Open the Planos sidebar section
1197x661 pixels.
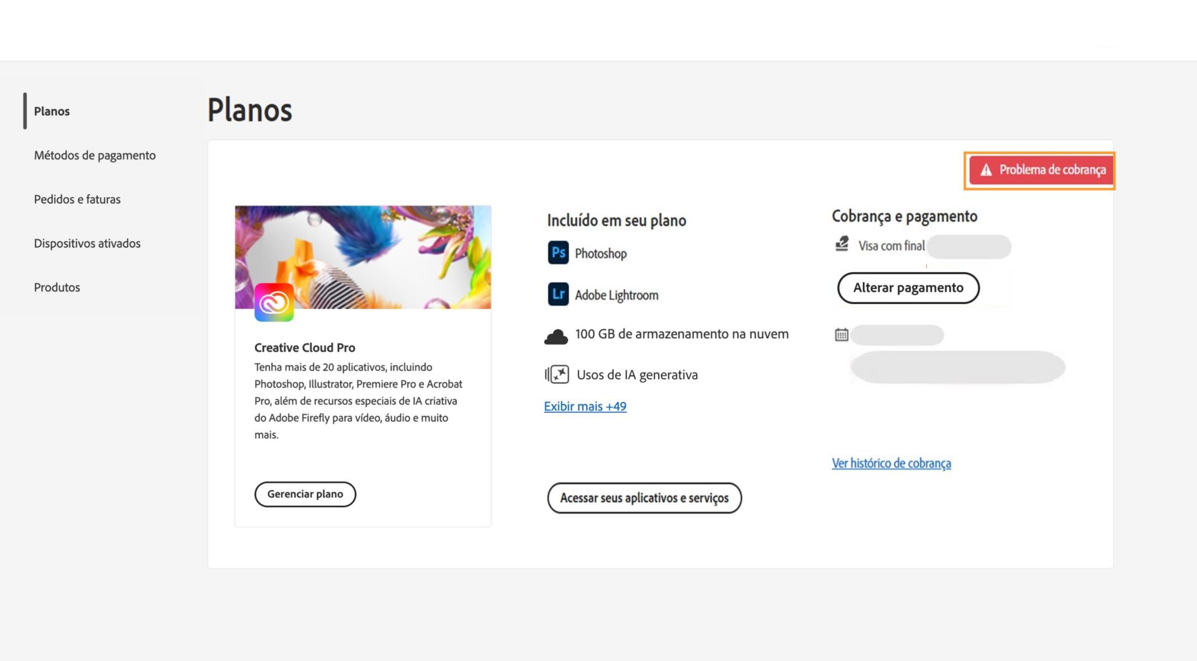(x=52, y=111)
